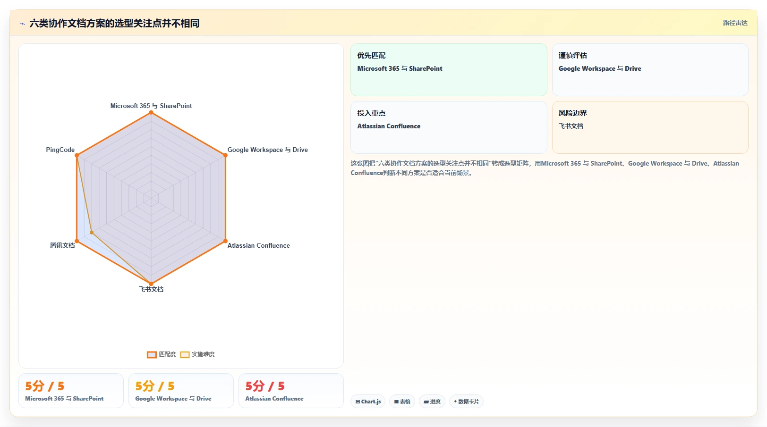Click the 数据卡片 tag
The width and height of the screenshot is (767, 427).
466,402
